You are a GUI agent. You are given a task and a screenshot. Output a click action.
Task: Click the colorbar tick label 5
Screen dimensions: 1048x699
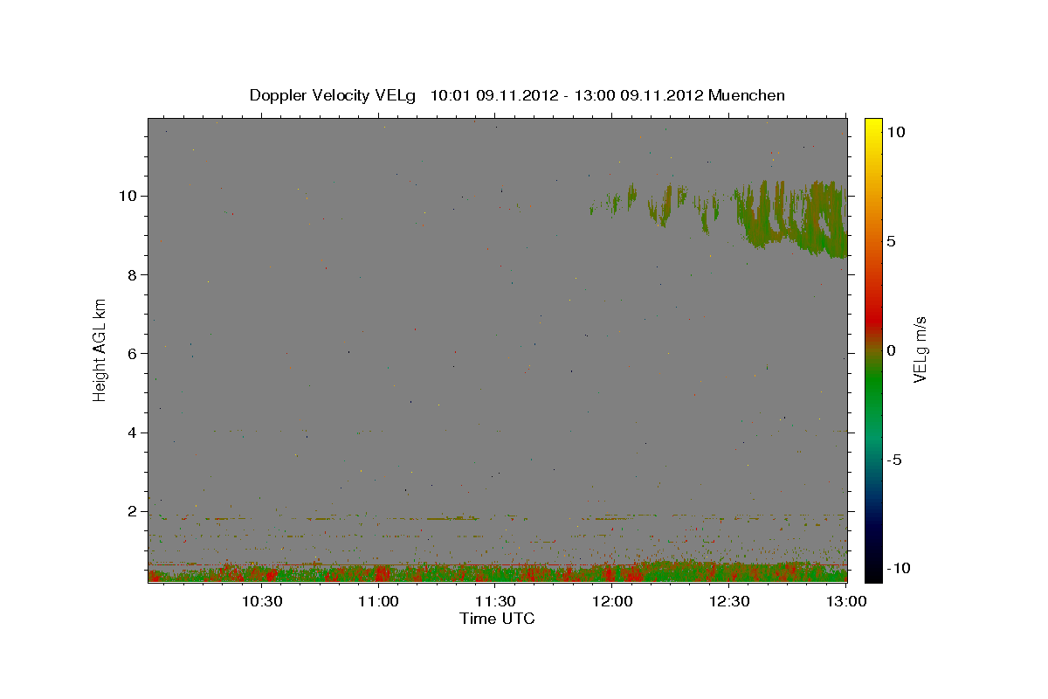[x=893, y=240]
